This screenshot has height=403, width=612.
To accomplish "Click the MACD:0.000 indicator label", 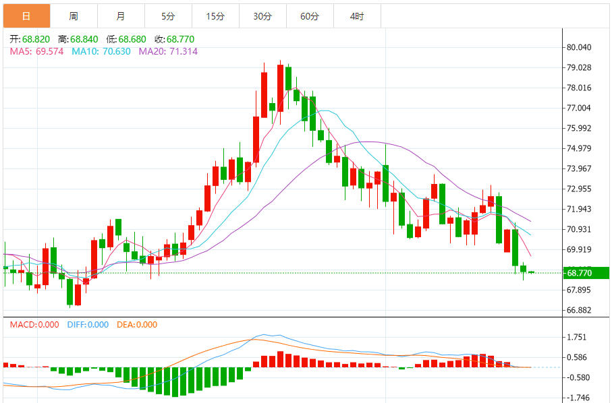I will click(x=34, y=325).
